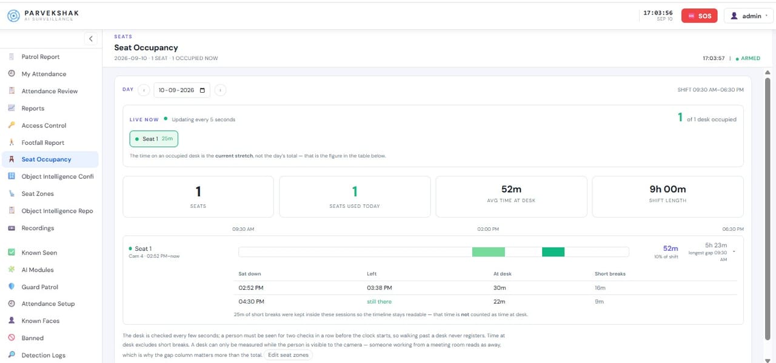Click the Known Faces person icon
This screenshot has height=363, width=776.
coord(12,321)
